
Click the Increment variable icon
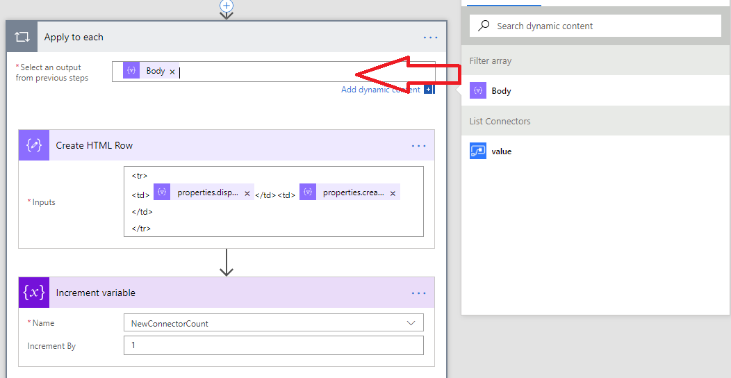34,293
